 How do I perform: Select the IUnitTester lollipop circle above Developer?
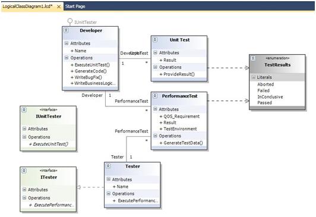point(70,21)
